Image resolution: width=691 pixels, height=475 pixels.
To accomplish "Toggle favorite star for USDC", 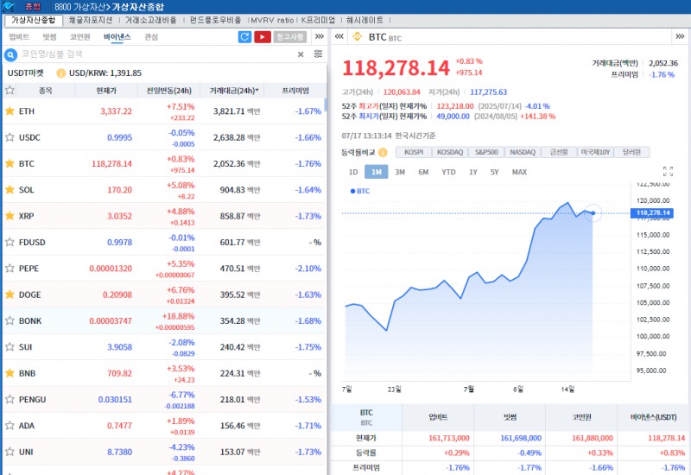I will pos(10,137).
